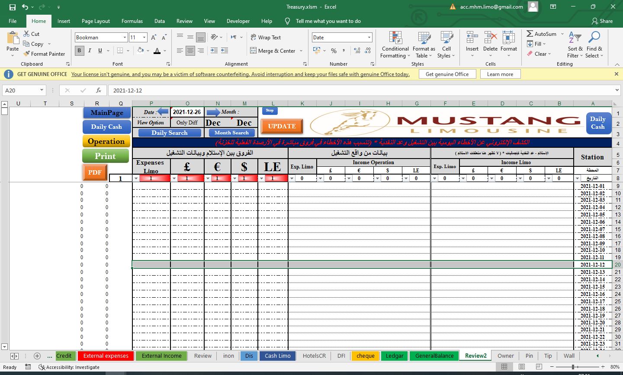Open the Bookman font name dropdown

click(x=125, y=38)
